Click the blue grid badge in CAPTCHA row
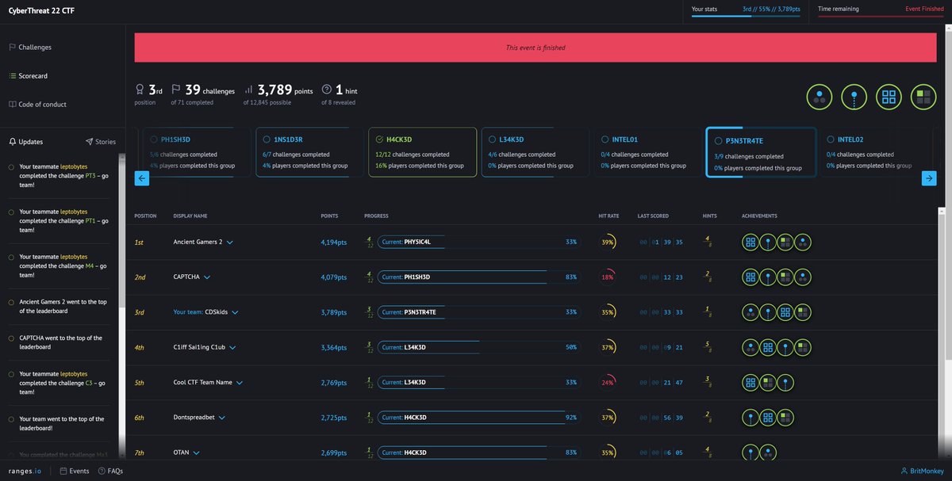The image size is (952, 481). tap(750, 277)
